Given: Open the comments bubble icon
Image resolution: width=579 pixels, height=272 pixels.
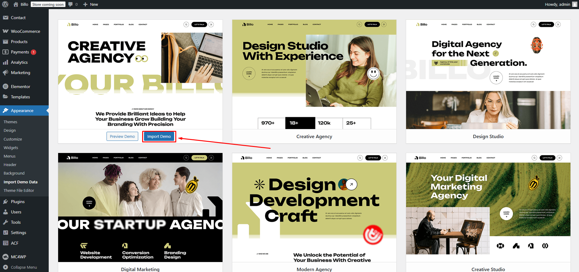Looking at the screenshot, I should pyautogui.click(x=71, y=4).
